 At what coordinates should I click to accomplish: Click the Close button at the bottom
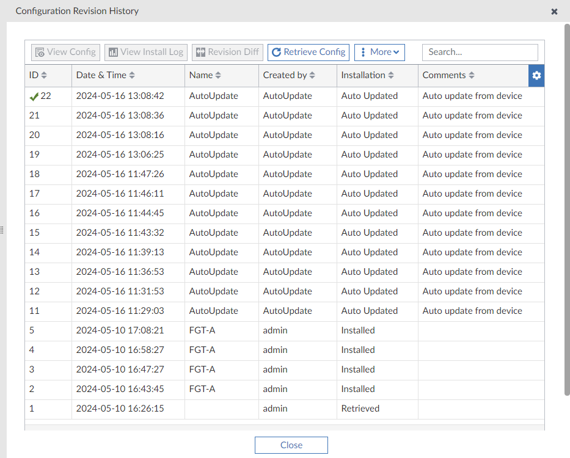pos(291,445)
